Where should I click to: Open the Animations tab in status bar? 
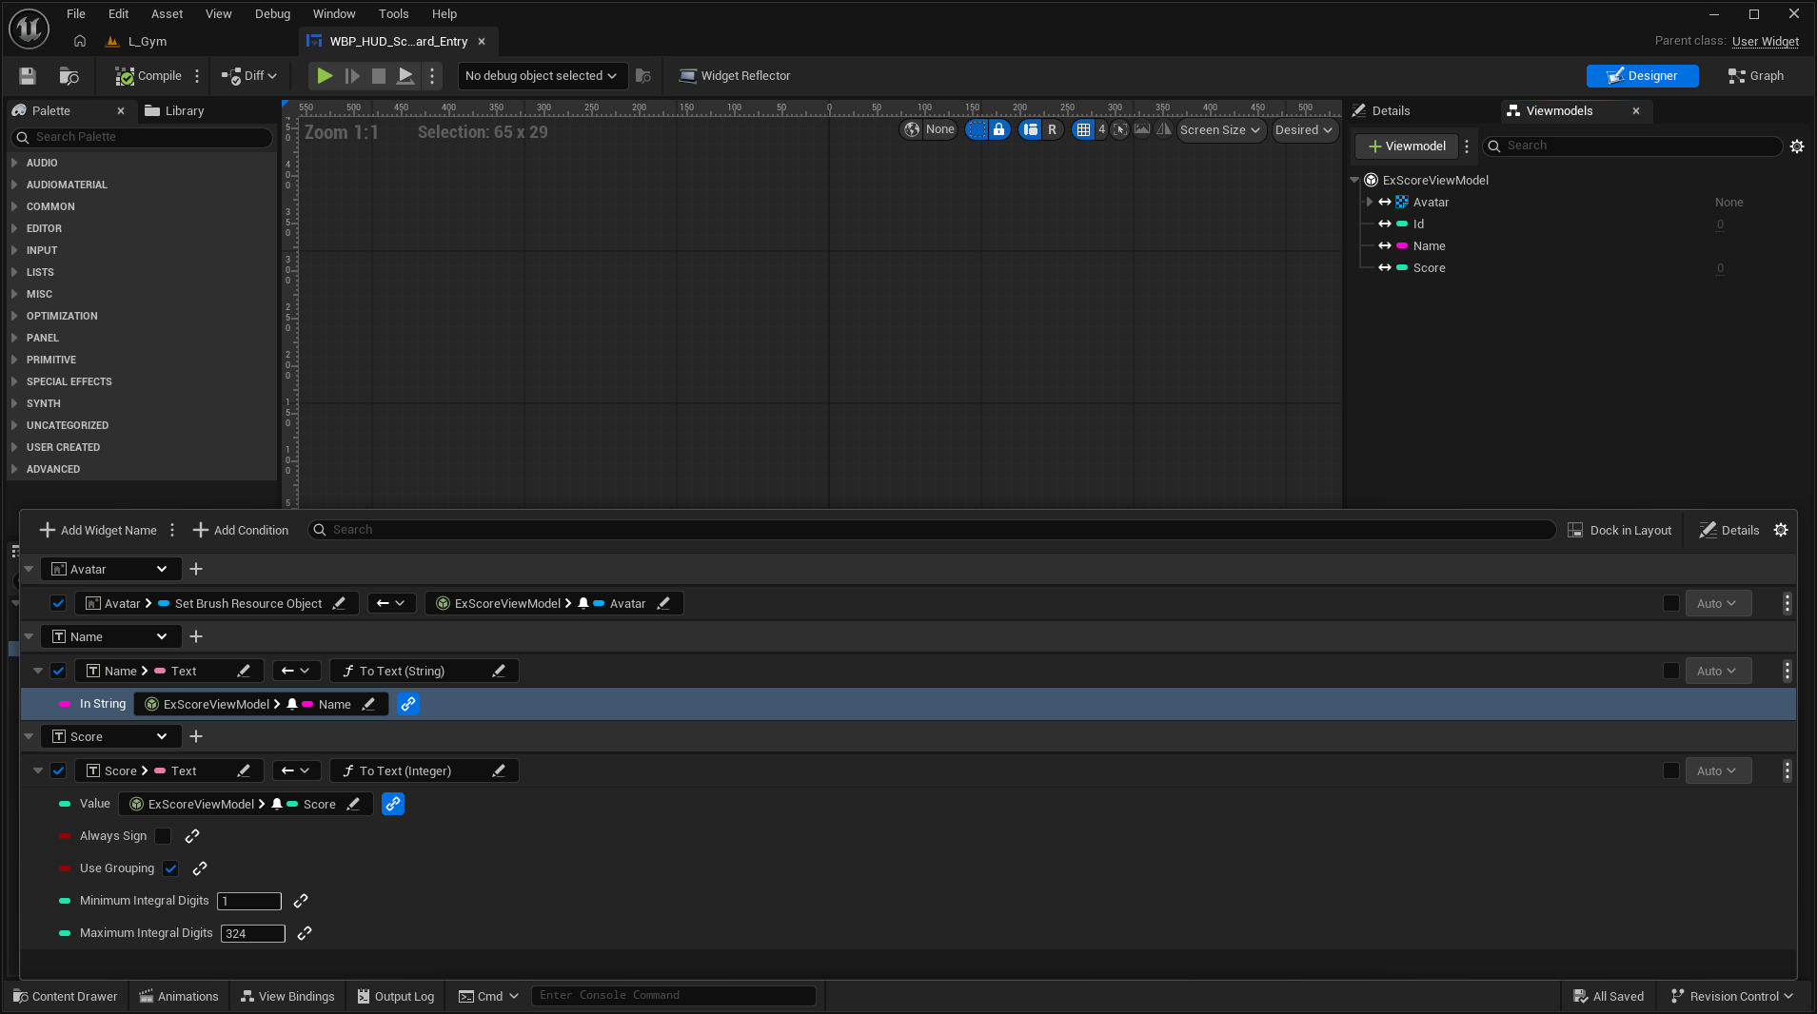click(179, 997)
